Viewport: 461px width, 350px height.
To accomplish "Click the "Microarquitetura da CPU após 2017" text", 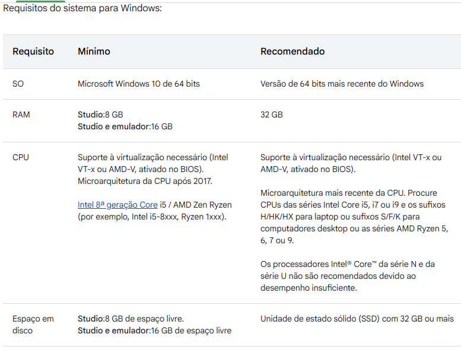I will pos(145,181).
